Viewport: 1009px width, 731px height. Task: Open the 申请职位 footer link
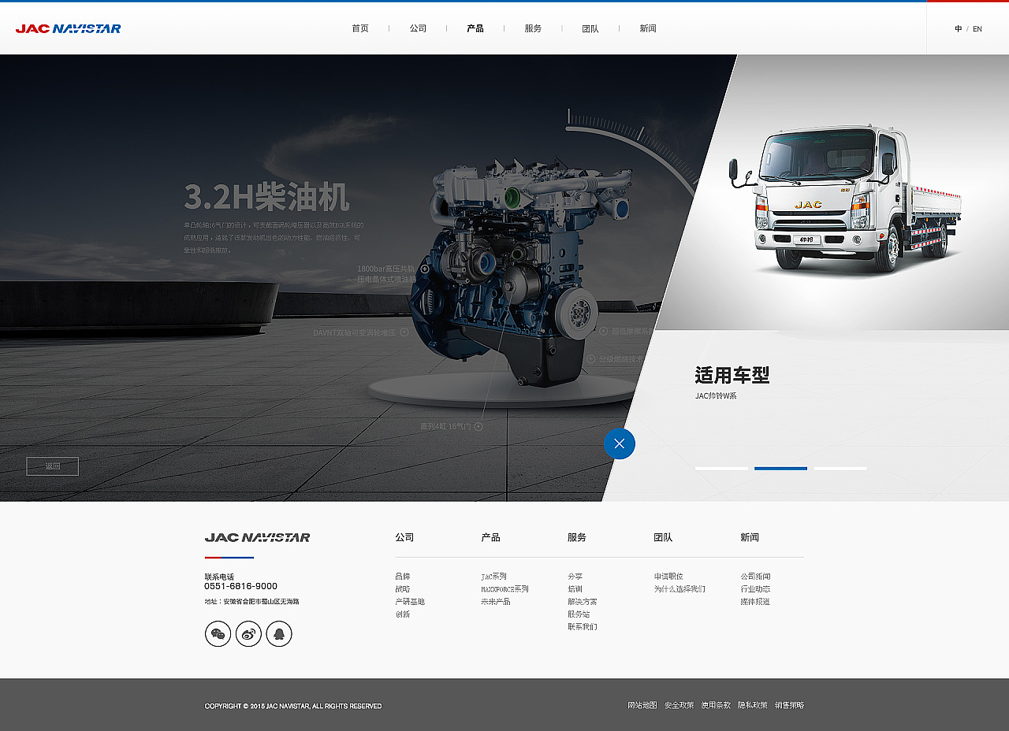[668, 577]
